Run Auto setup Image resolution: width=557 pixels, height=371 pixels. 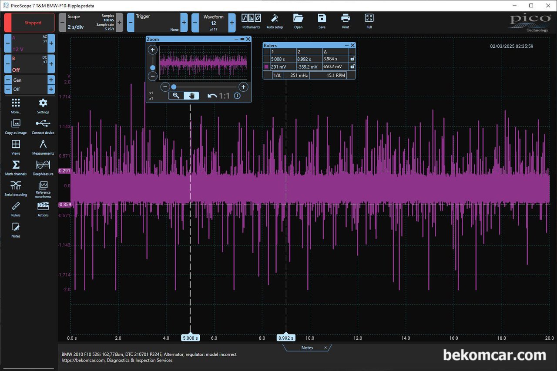(275, 21)
